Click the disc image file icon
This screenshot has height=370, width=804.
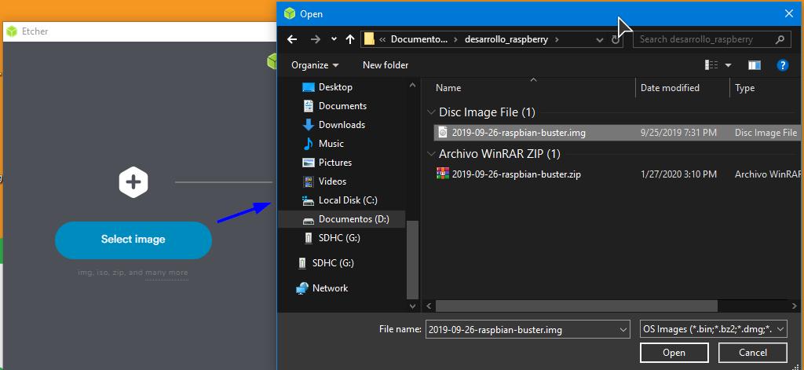443,133
